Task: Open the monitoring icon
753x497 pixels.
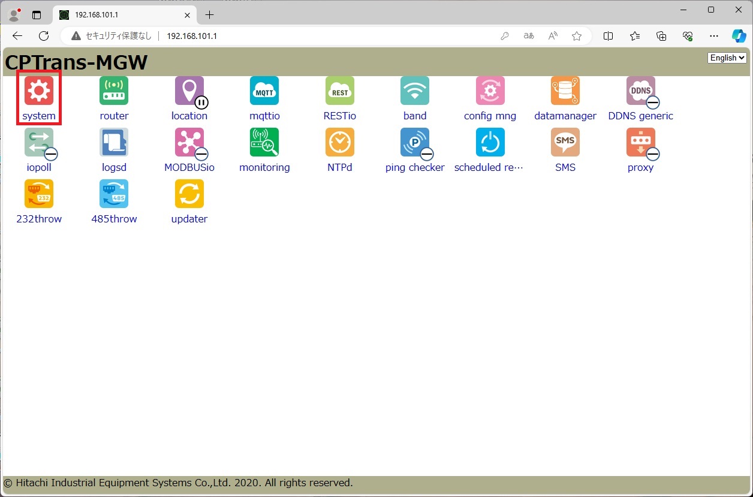Action: (264, 142)
